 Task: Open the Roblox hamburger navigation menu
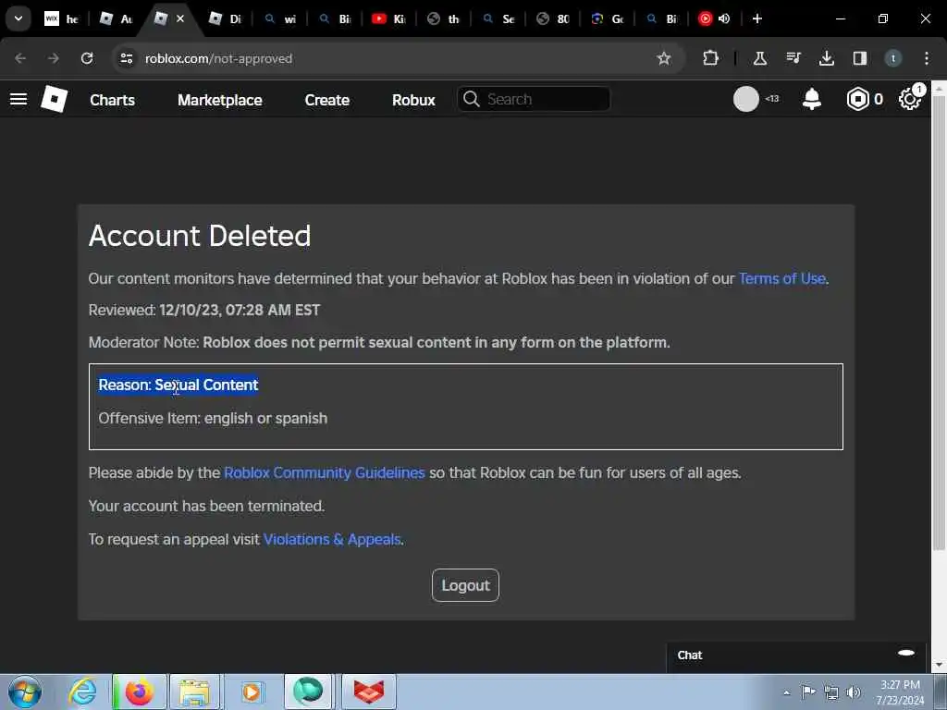pos(18,99)
